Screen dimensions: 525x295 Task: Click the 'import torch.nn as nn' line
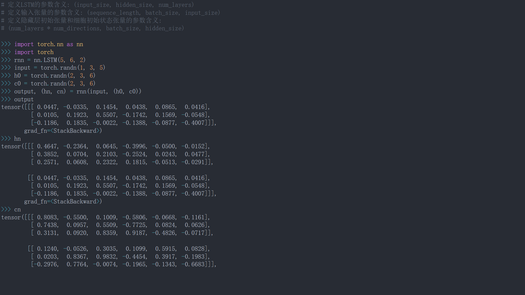(x=49, y=44)
